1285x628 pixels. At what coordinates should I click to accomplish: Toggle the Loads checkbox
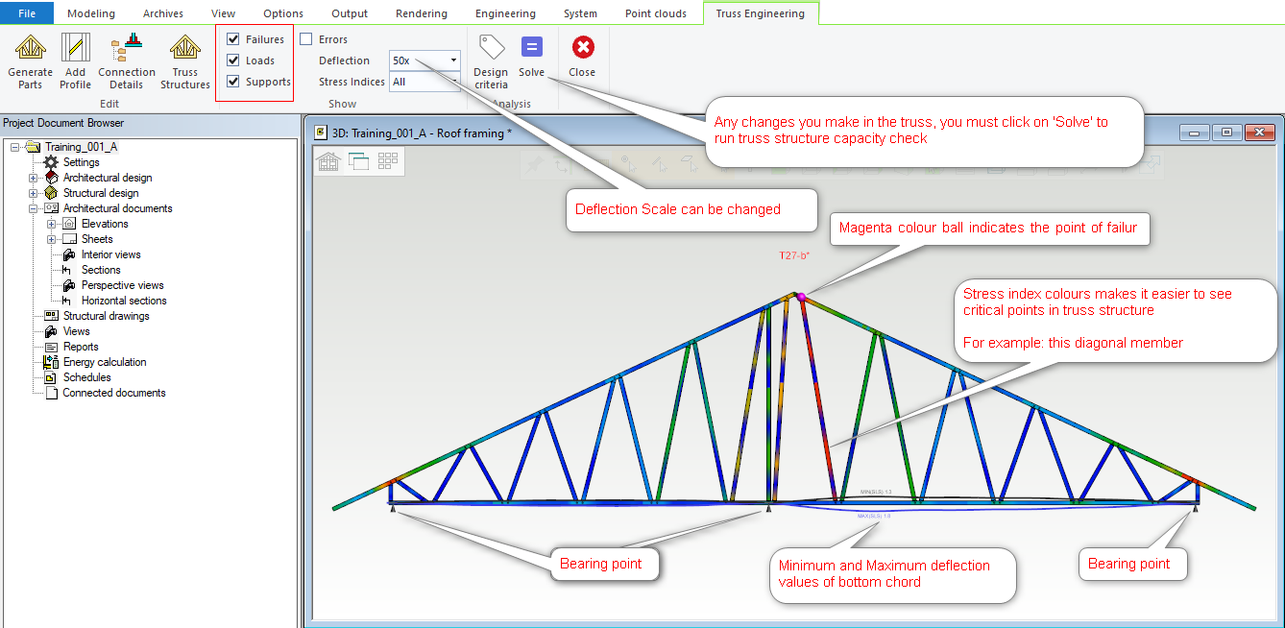click(x=233, y=60)
